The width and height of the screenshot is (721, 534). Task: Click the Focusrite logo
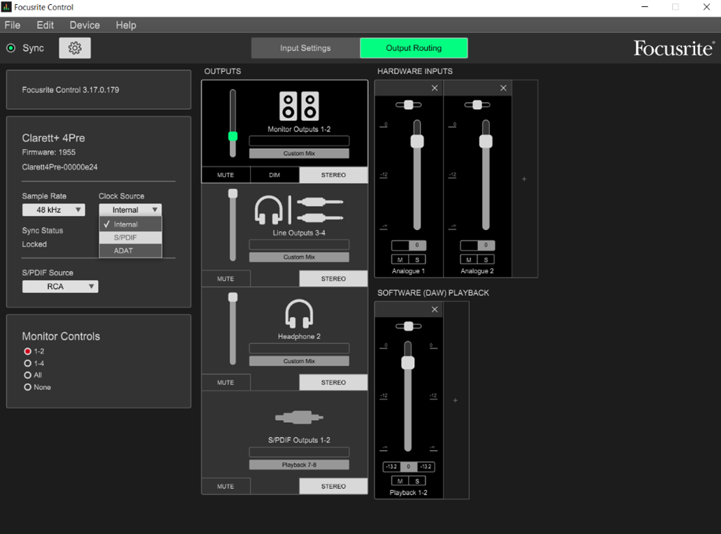click(x=674, y=48)
